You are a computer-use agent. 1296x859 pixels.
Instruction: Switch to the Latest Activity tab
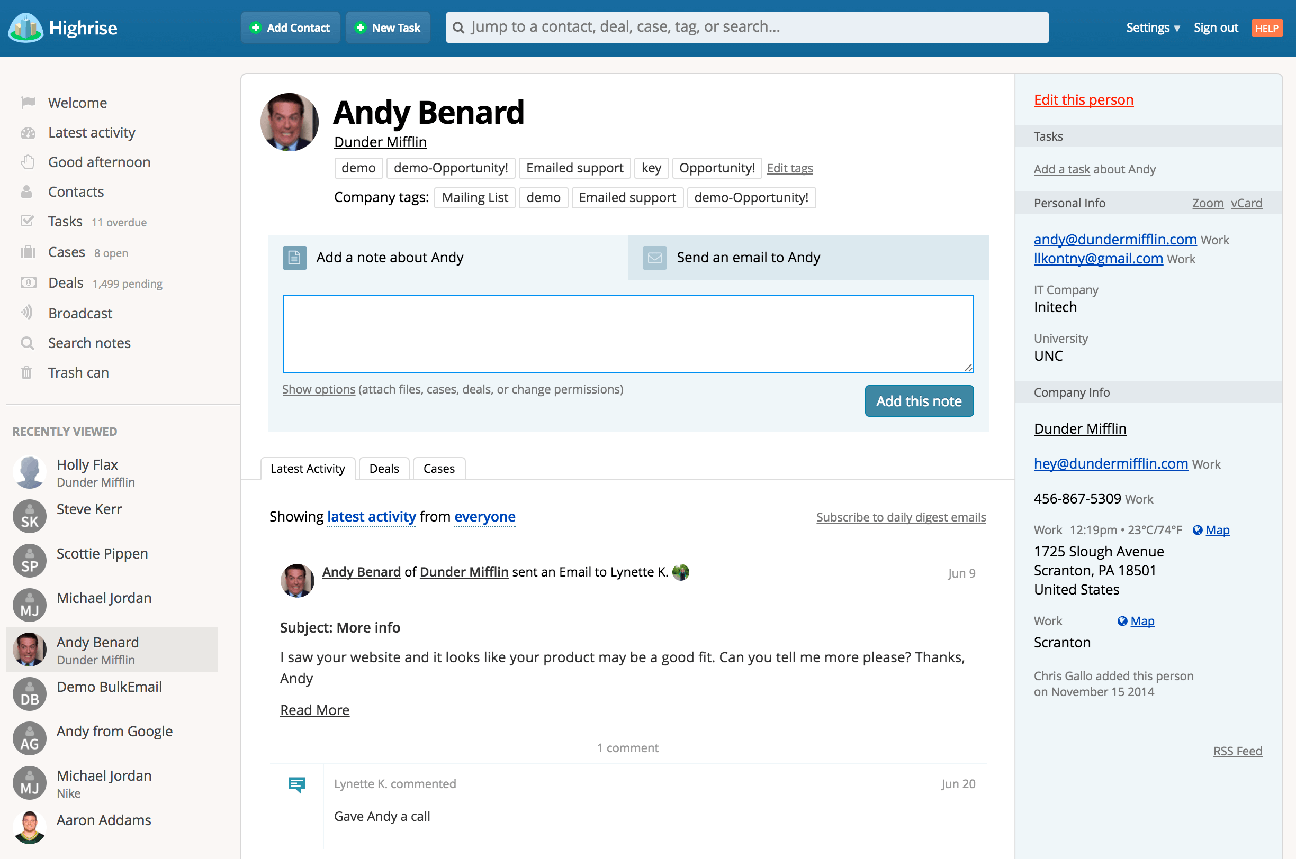(x=308, y=469)
